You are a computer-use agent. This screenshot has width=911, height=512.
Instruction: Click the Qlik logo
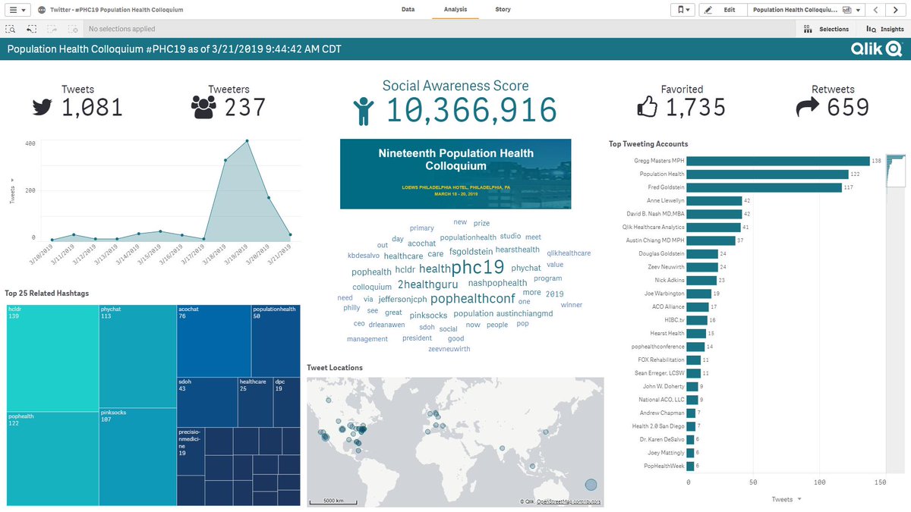875,49
